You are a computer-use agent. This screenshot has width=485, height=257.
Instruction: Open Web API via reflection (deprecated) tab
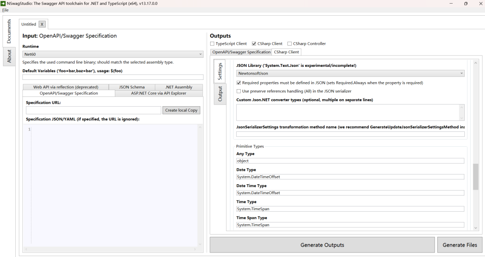click(x=66, y=87)
